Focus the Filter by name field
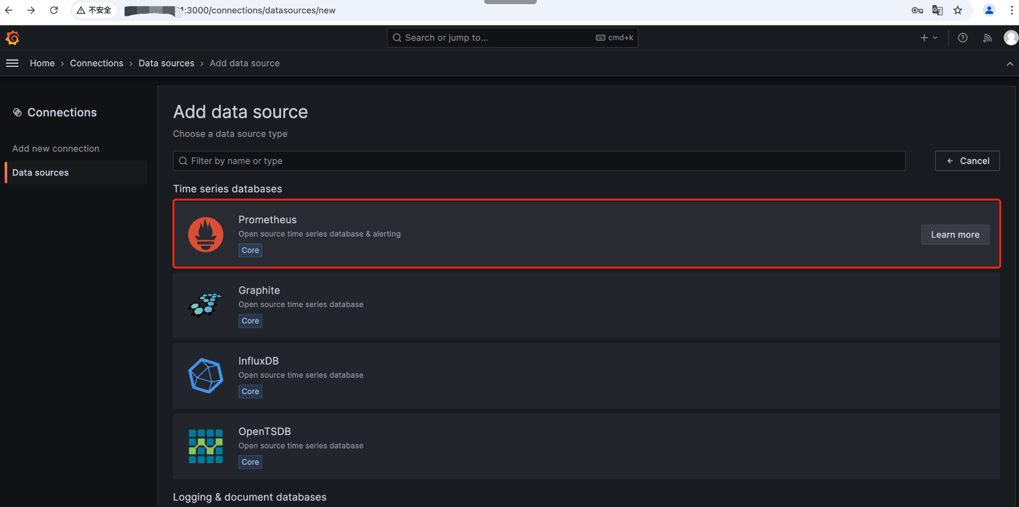 539,161
